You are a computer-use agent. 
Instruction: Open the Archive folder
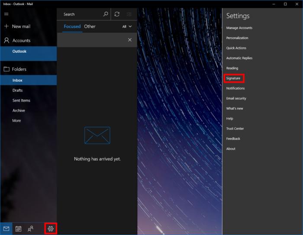(29, 110)
